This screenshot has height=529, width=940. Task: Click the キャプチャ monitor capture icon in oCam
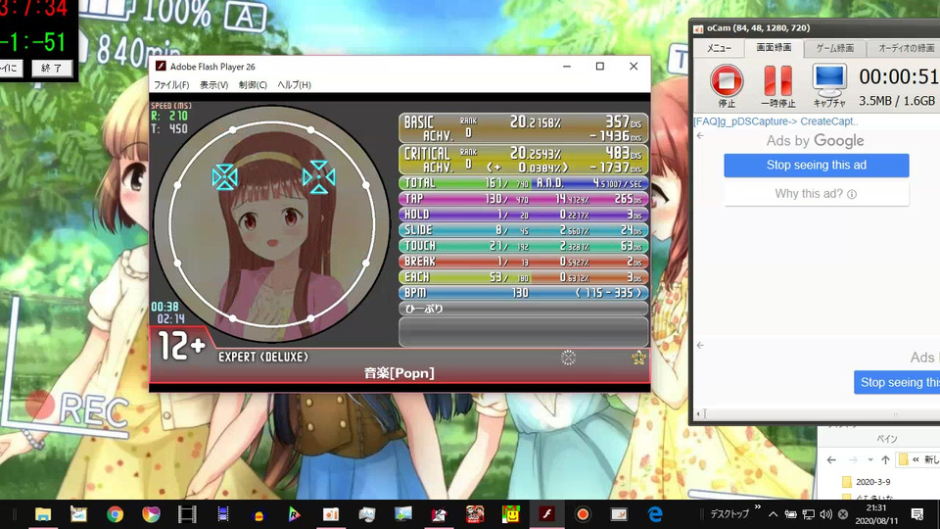tap(829, 81)
